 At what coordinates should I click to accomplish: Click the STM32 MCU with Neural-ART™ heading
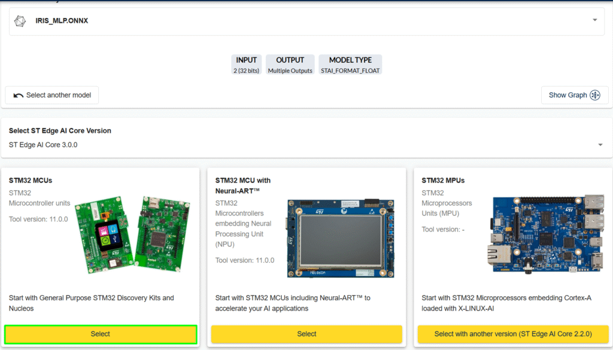(242, 185)
